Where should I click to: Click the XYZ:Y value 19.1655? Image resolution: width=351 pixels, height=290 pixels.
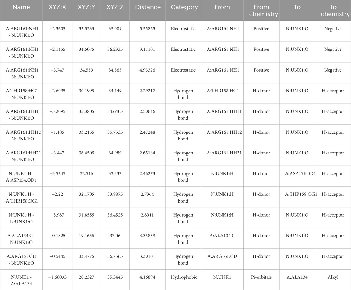pyautogui.click(x=86, y=236)
